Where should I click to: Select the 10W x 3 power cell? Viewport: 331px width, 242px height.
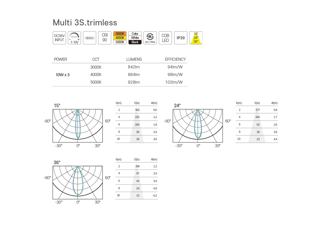62,75
